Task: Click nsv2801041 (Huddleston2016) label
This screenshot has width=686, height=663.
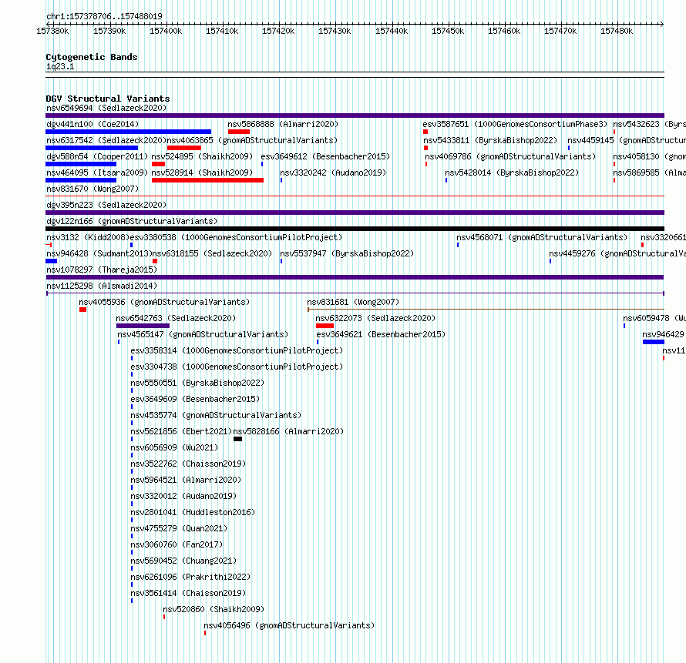Action: tap(193, 512)
